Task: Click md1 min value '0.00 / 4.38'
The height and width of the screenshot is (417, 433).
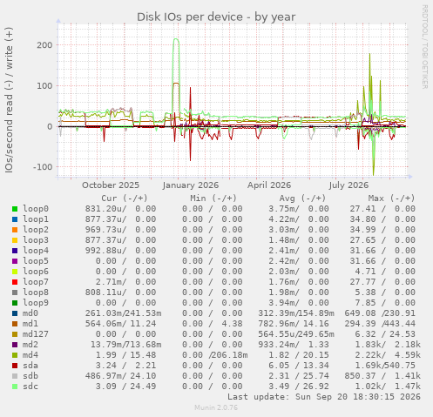Action: pyautogui.click(x=213, y=324)
